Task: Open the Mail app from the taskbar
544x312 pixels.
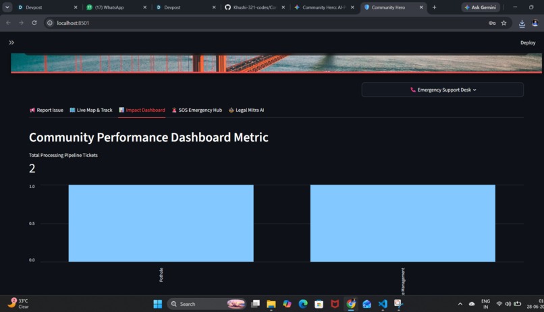Action: tap(366, 304)
